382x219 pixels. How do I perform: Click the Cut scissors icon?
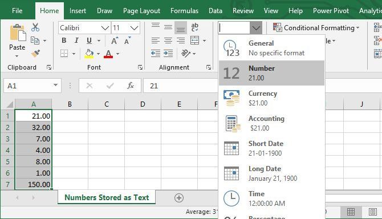pyautogui.click(x=35, y=27)
